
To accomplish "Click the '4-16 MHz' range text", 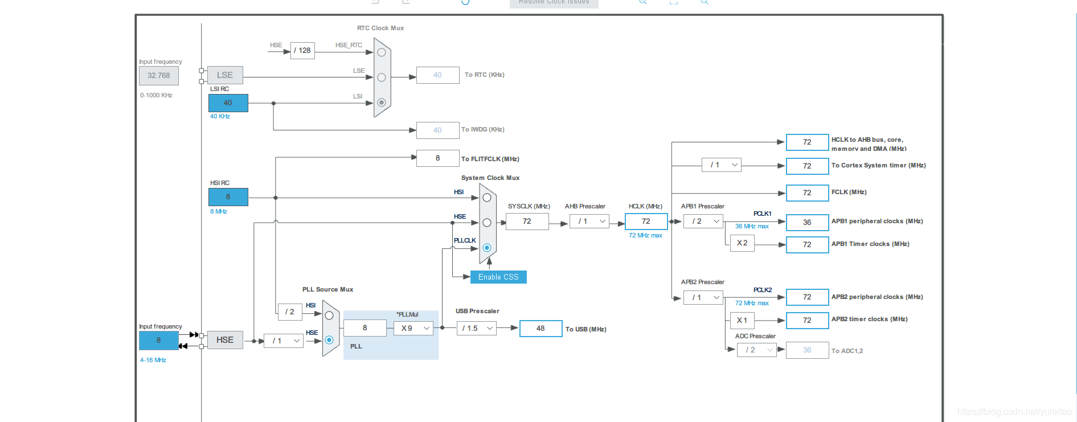I will click(x=153, y=360).
